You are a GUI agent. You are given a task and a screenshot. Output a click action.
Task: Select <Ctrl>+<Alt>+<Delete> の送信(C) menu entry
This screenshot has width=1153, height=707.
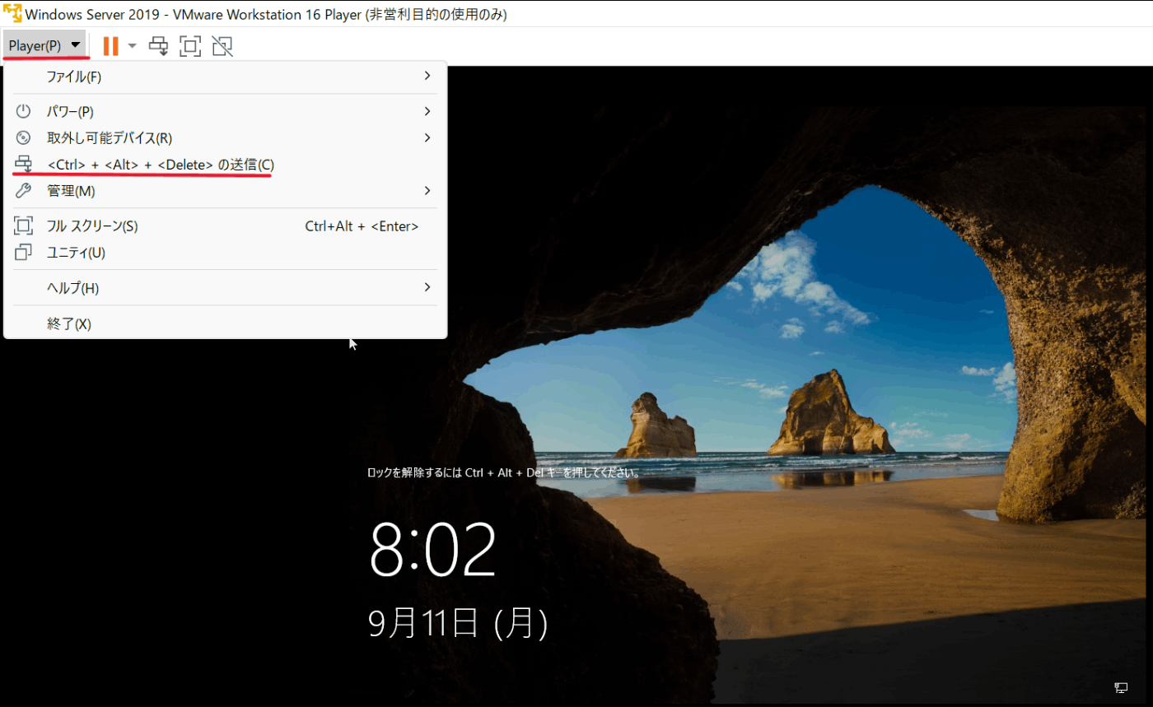point(226,165)
